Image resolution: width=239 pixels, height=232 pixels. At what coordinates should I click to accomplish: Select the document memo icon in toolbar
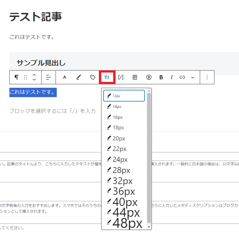click(x=134, y=77)
